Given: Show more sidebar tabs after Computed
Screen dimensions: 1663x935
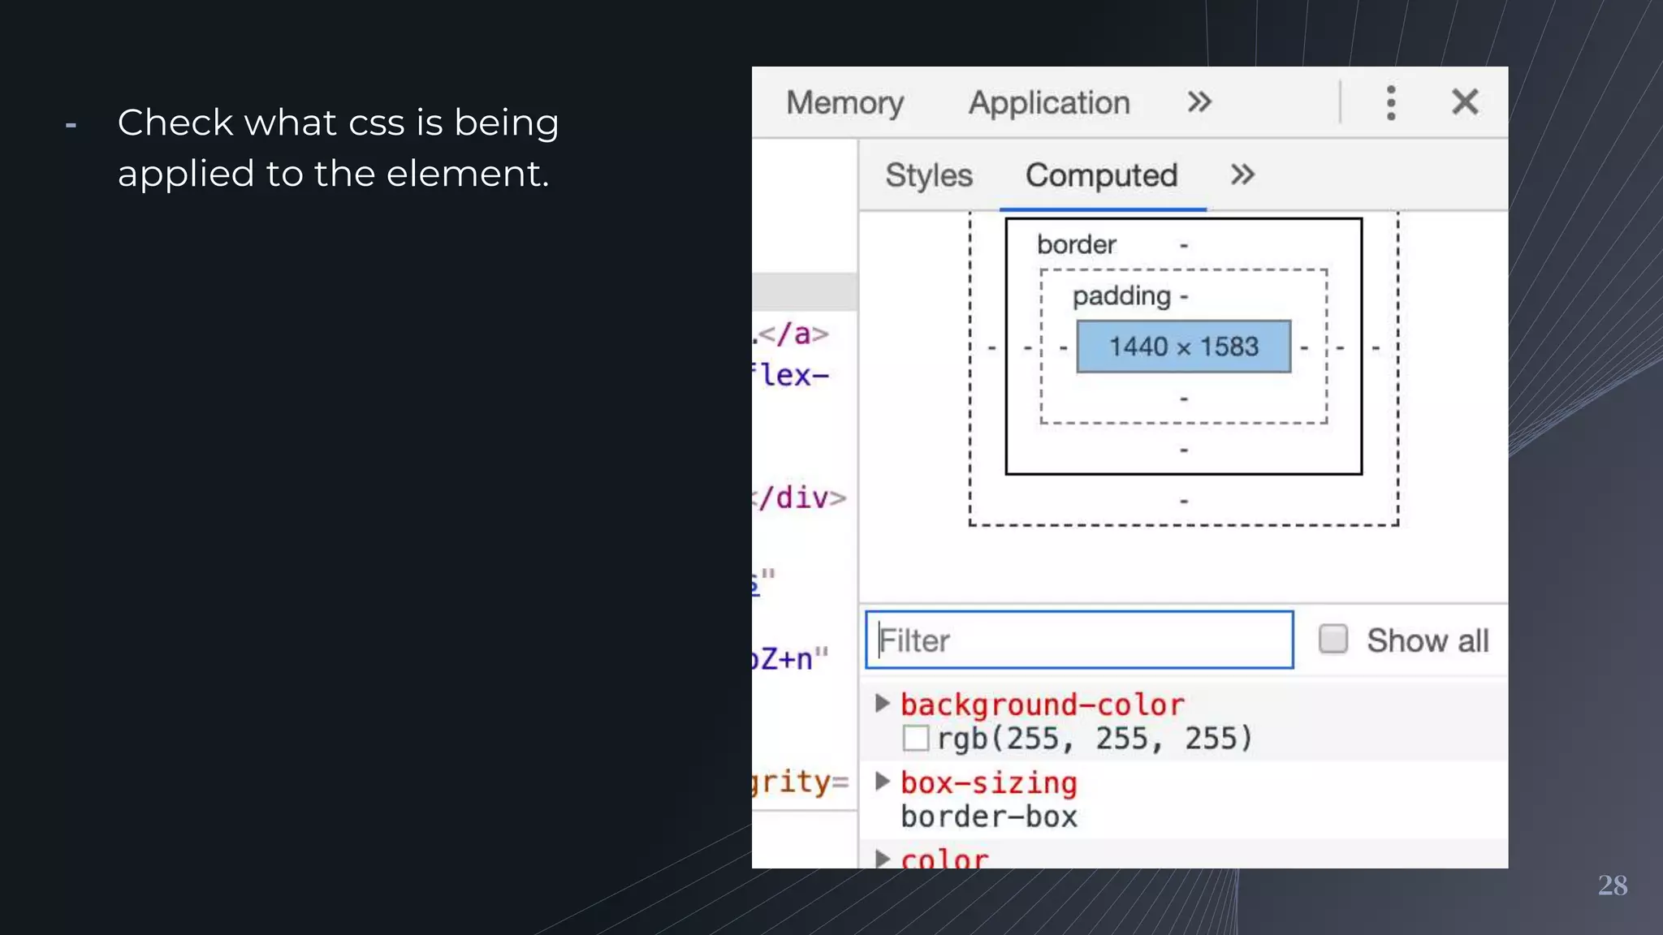Looking at the screenshot, I should tap(1242, 175).
